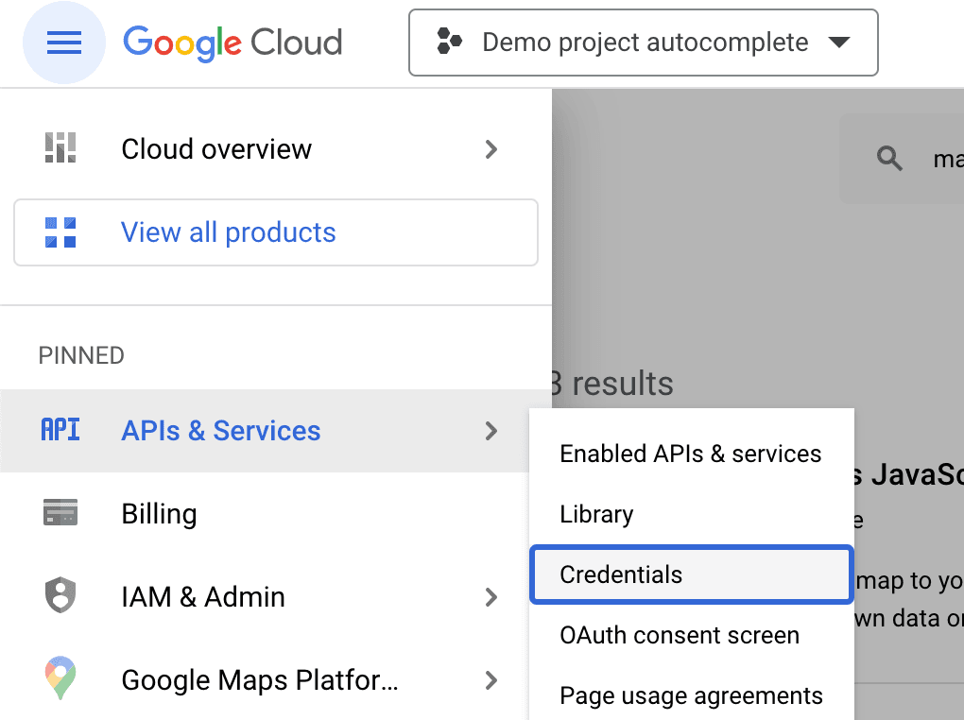Click the IAM & Admin shield icon
This screenshot has height=720, width=964.
coord(60,595)
